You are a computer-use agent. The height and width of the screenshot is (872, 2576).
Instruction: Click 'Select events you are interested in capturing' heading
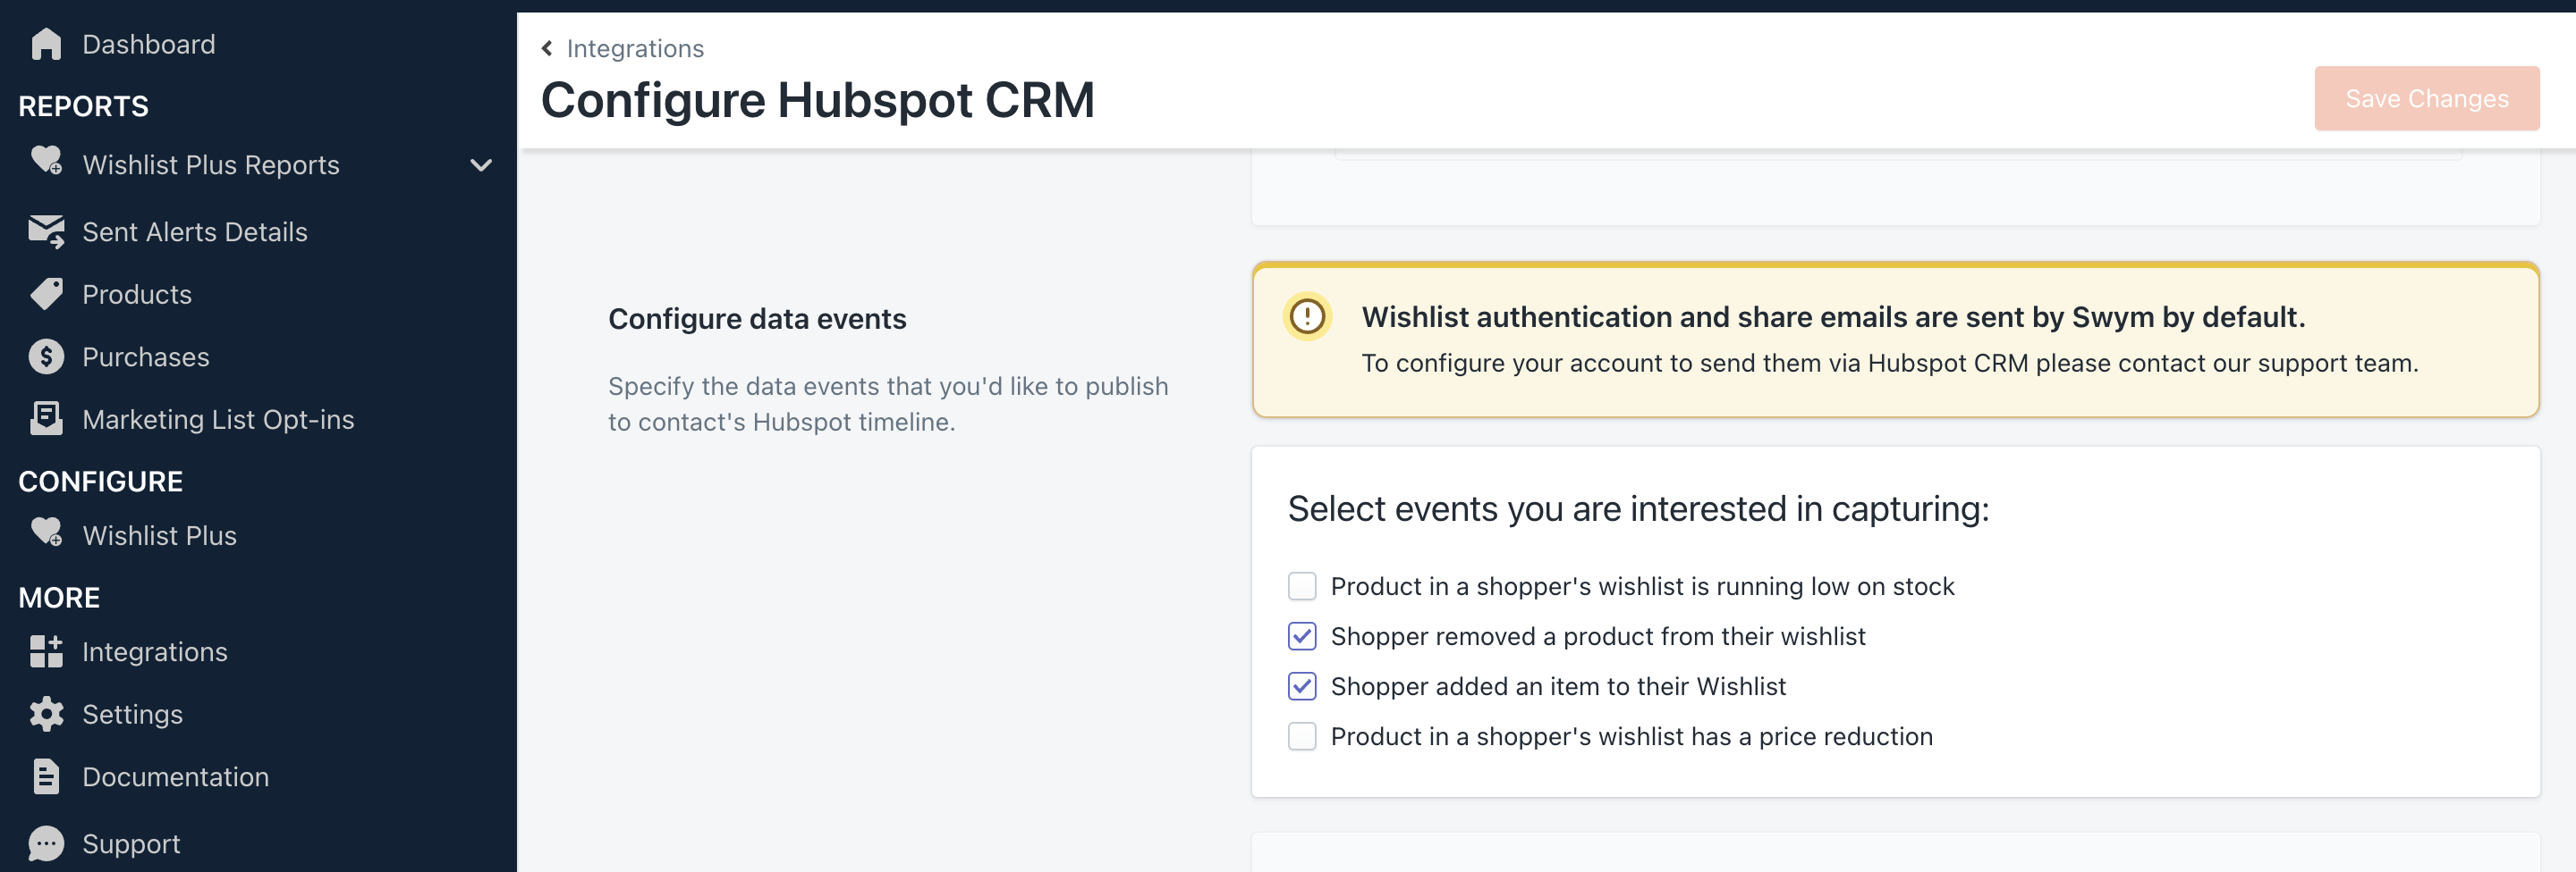tap(1638, 508)
